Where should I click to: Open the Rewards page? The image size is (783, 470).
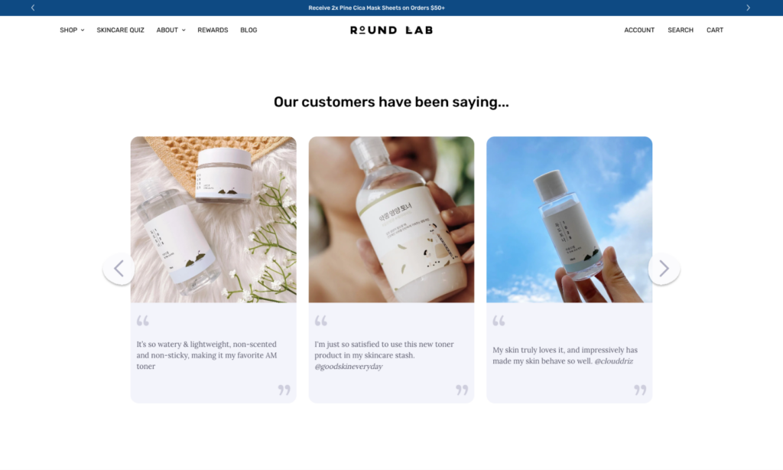(x=213, y=30)
